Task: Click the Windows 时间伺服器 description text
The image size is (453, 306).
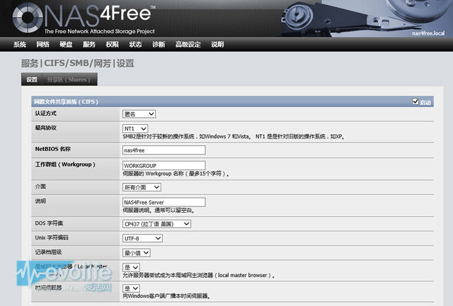Action: point(166,296)
